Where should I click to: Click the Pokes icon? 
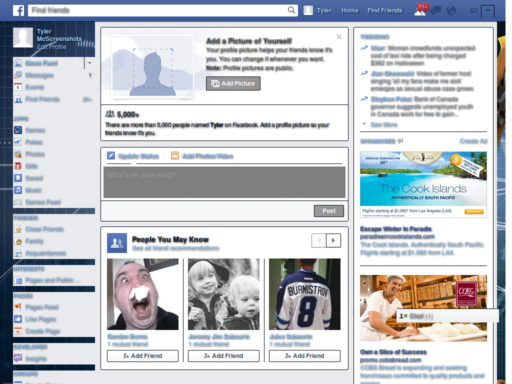(18, 142)
